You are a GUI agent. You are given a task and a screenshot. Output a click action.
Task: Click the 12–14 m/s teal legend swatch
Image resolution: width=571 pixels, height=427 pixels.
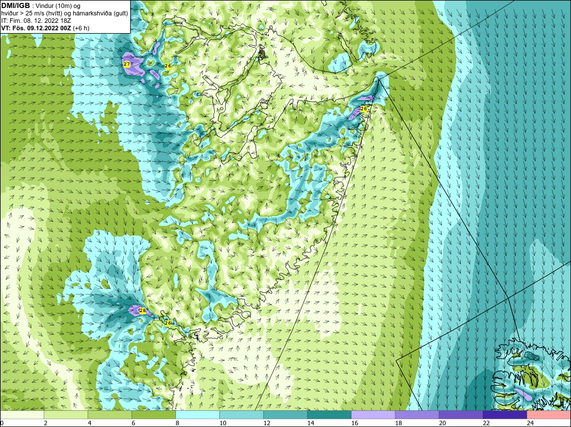[285, 414]
